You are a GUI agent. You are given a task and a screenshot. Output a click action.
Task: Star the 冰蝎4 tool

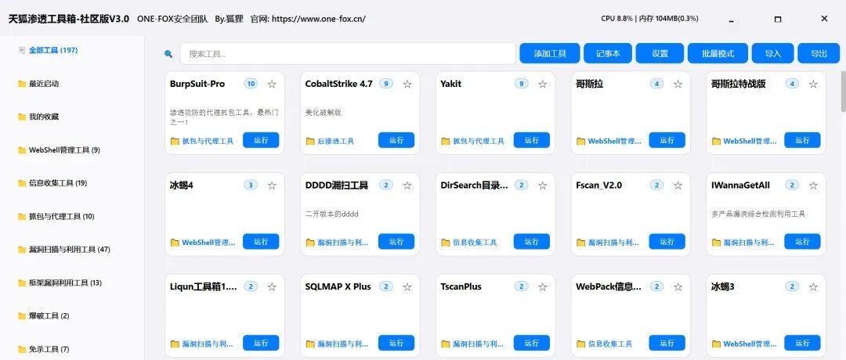(x=272, y=185)
